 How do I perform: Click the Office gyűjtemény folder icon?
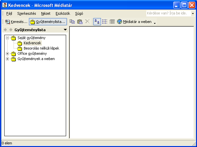tap(13, 54)
